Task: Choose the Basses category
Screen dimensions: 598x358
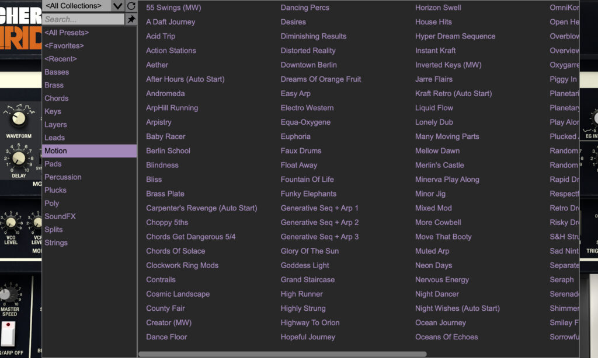Action: (57, 72)
